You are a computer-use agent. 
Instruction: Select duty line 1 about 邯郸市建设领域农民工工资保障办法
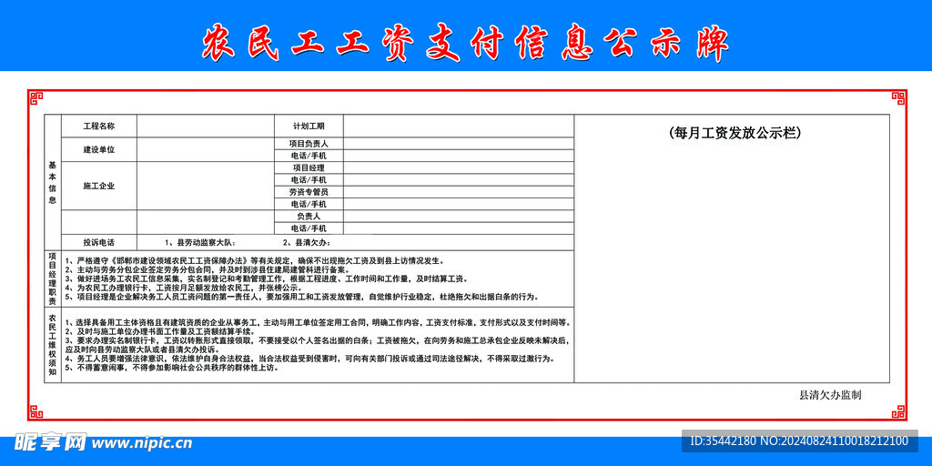(x=255, y=261)
